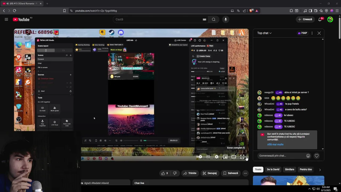Screen dimensions: 341x192
Task: Open the Află mai multe link
Action: tap(275, 145)
